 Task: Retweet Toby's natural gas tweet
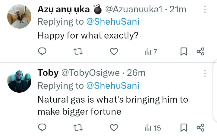[x=78, y=128]
